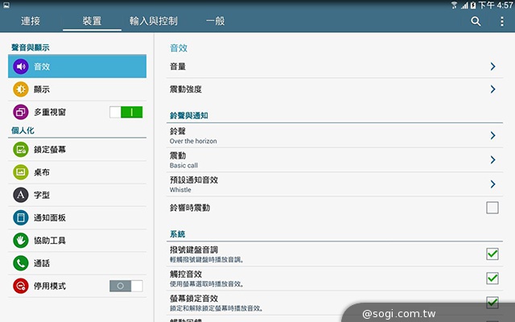The width and height of the screenshot is (515, 322).
Task: Open 字型 settings entry
Action: pyautogui.click(x=77, y=195)
